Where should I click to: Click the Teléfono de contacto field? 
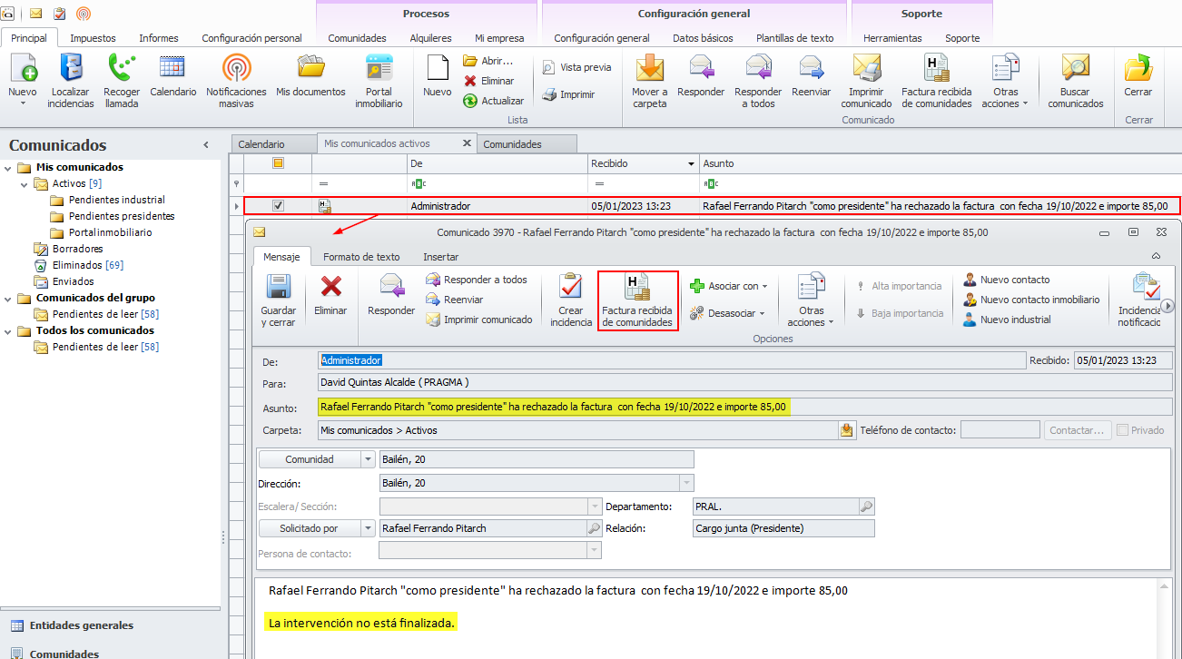click(1000, 430)
